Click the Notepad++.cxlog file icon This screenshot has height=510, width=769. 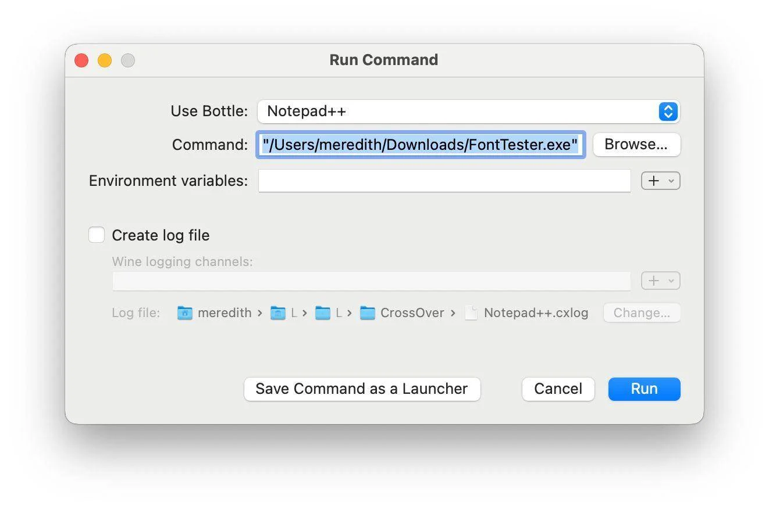pos(471,313)
